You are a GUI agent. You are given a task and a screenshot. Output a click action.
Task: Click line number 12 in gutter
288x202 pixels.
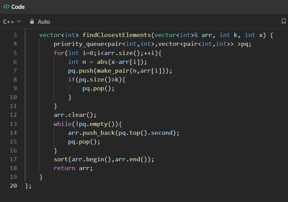[x=13, y=115]
